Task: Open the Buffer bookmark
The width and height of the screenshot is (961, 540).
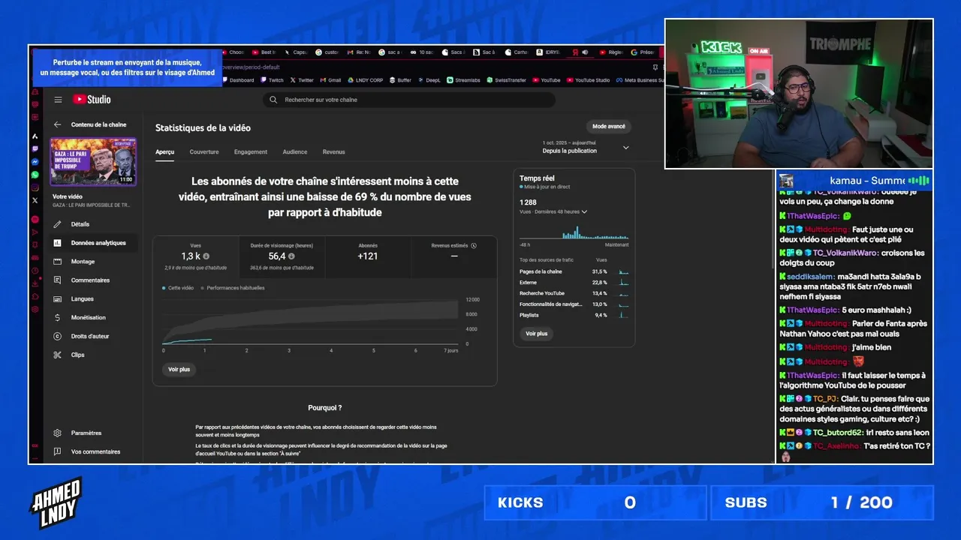Action: 401,80
